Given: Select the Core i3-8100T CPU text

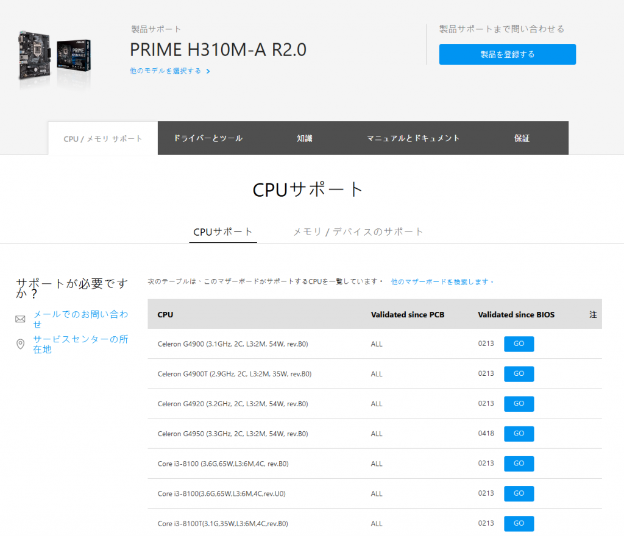Looking at the screenshot, I should [223, 524].
